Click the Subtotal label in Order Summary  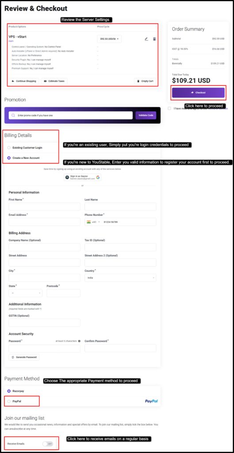click(x=176, y=39)
